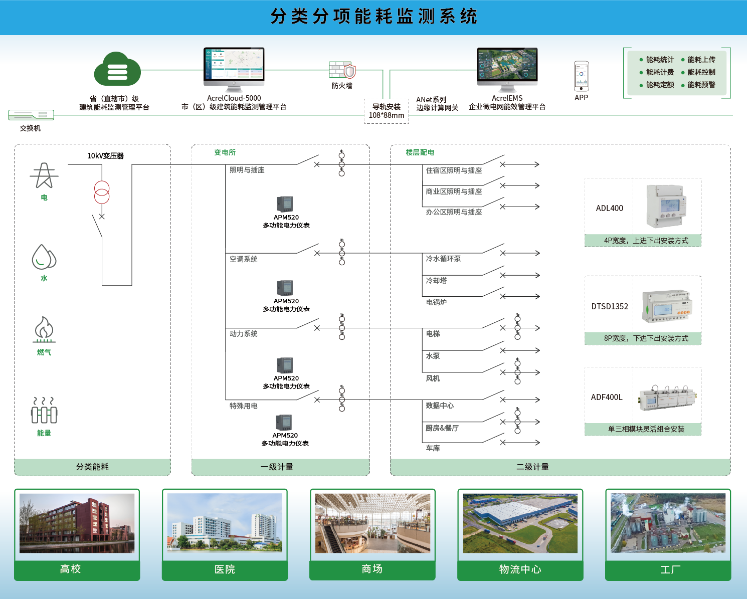
Task: Select the 能耗上传 bullet item
Action: 701,60
